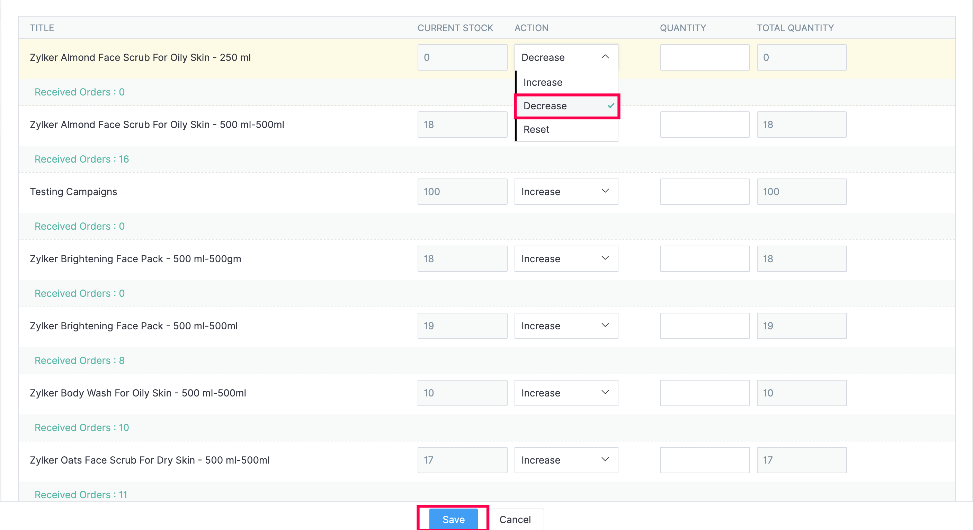
Task: Open action dropdown for Zylker Body Wash
Action: pyautogui.click(x=566, y=393)
